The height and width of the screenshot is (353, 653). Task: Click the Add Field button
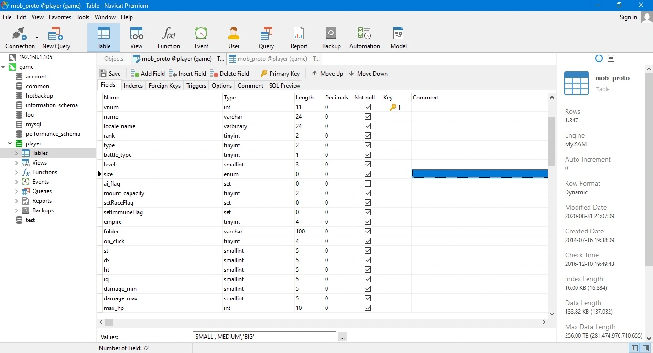pos(148,74)
